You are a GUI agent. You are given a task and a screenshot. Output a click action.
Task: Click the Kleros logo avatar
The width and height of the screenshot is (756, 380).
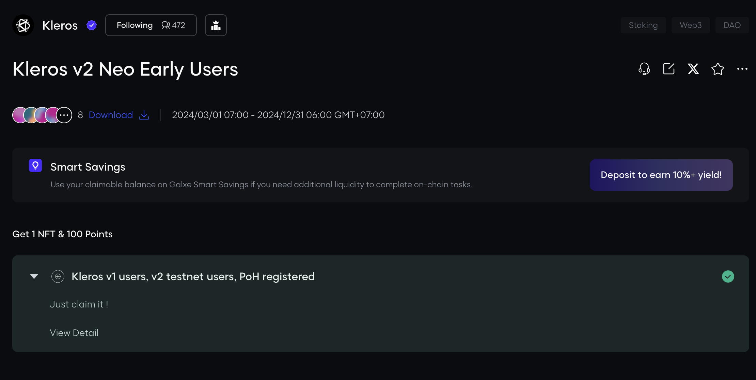pos(23,25)
